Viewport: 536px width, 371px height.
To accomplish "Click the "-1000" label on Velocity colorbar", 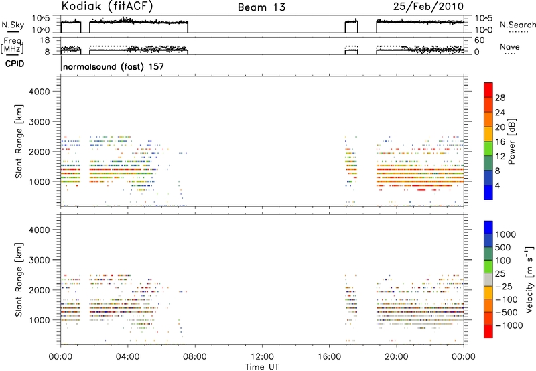I will [x=509, y=325].
